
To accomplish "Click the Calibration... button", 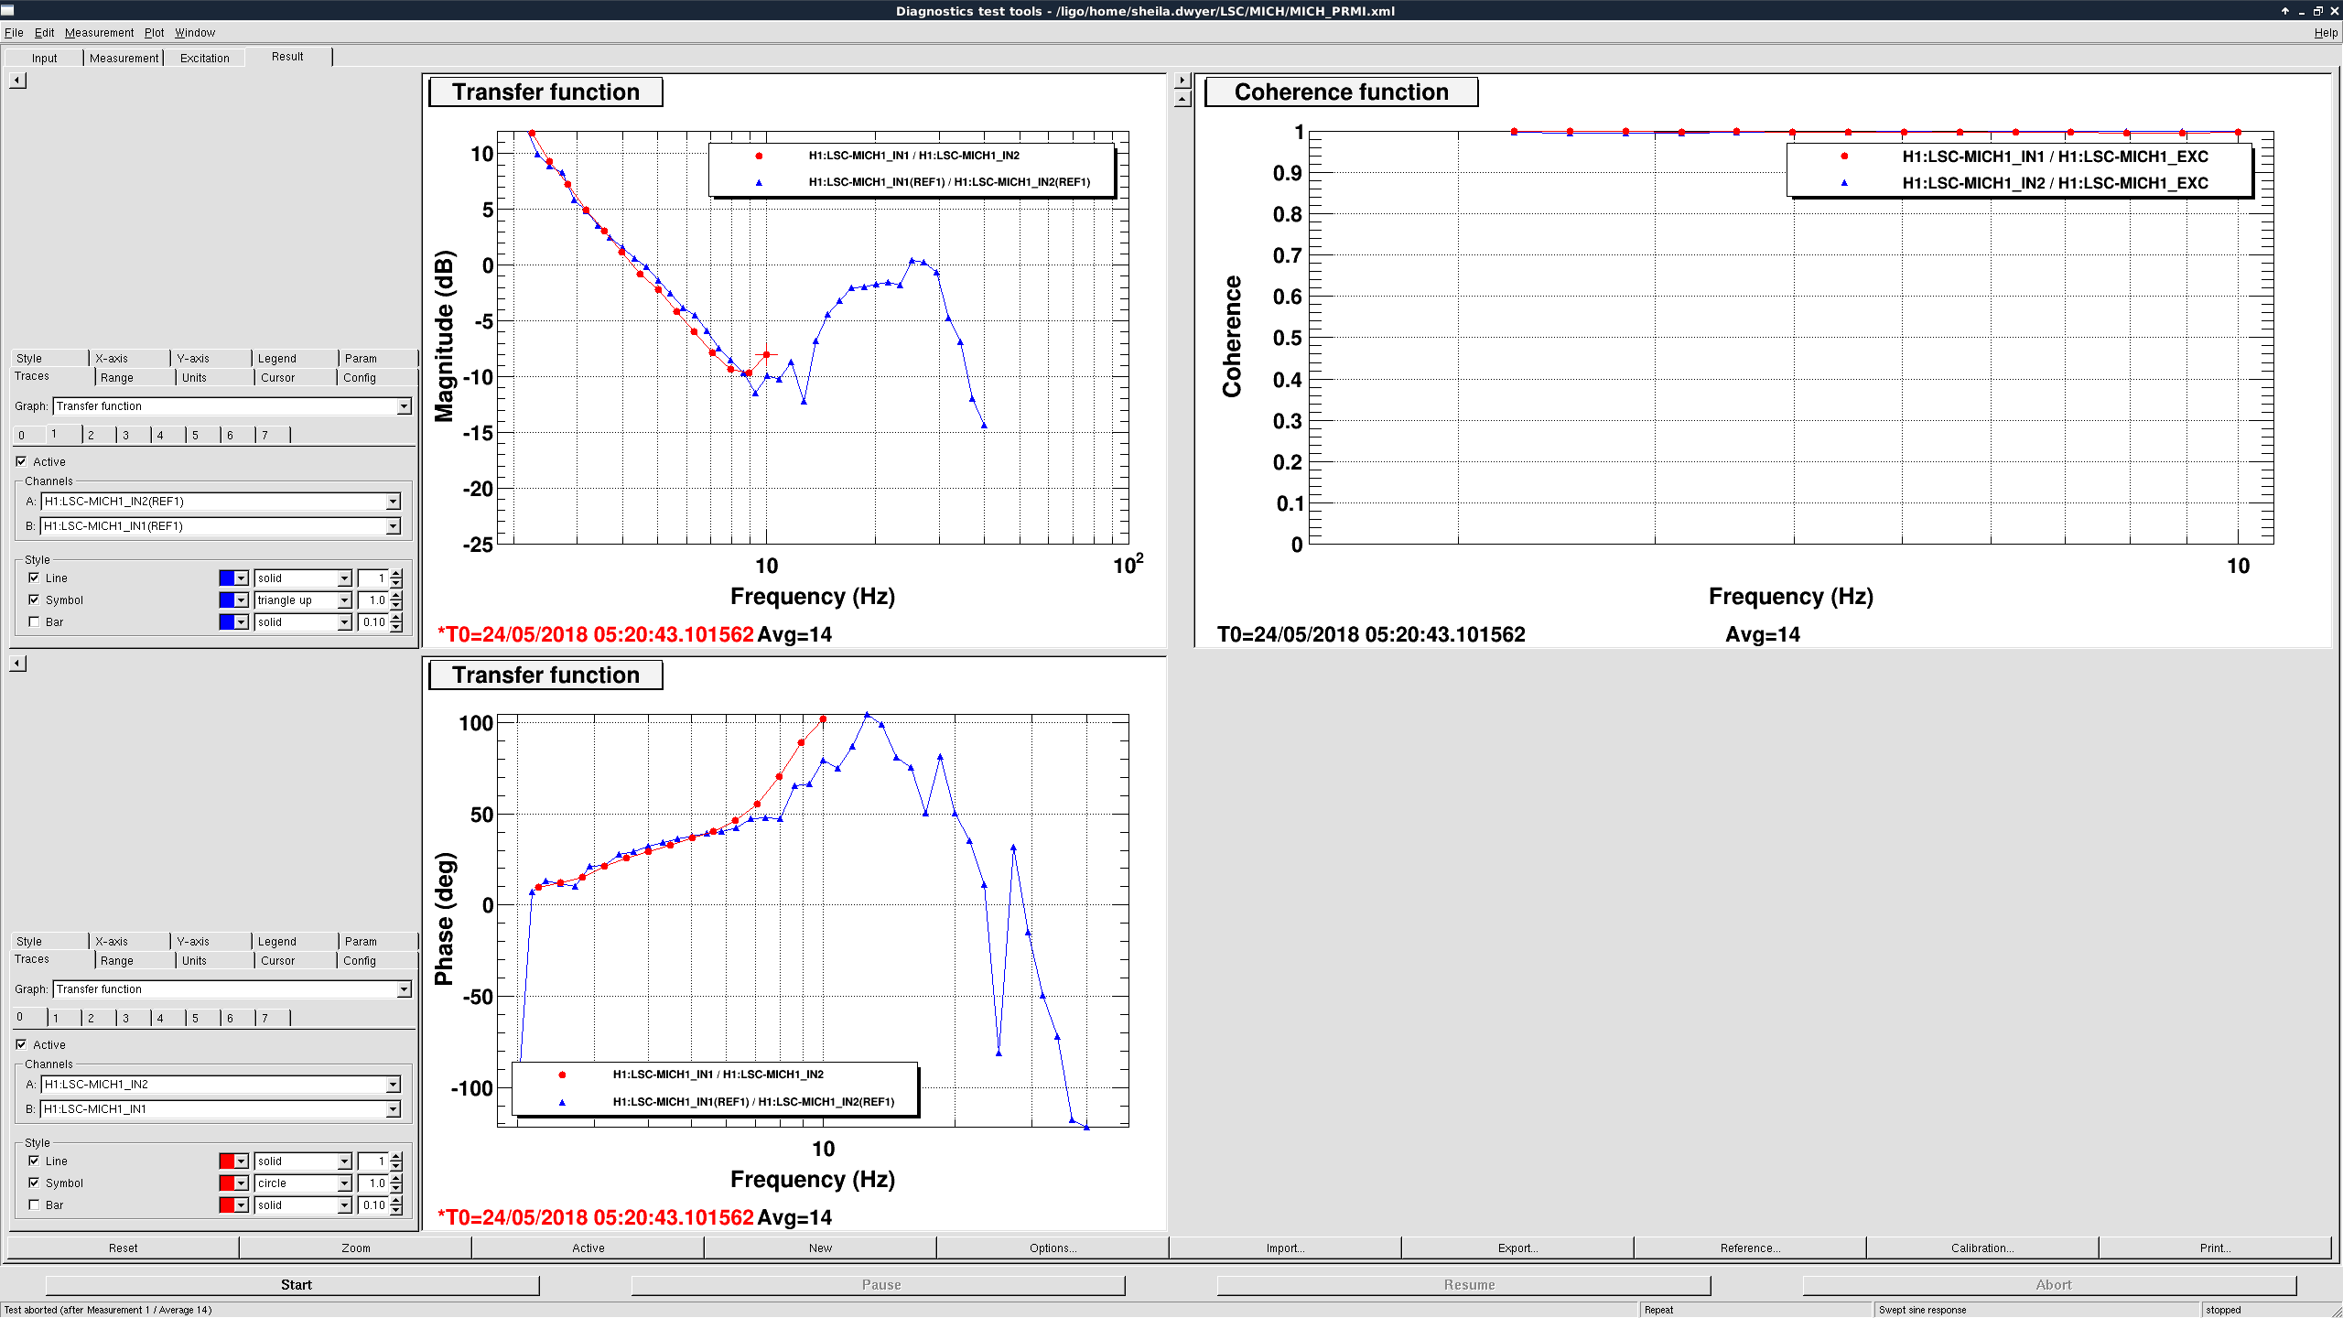I will [1981, 1248].
